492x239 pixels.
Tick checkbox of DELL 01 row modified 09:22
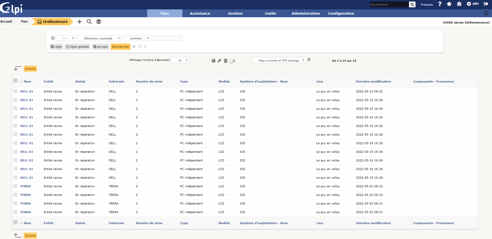(x=15, y=91)
